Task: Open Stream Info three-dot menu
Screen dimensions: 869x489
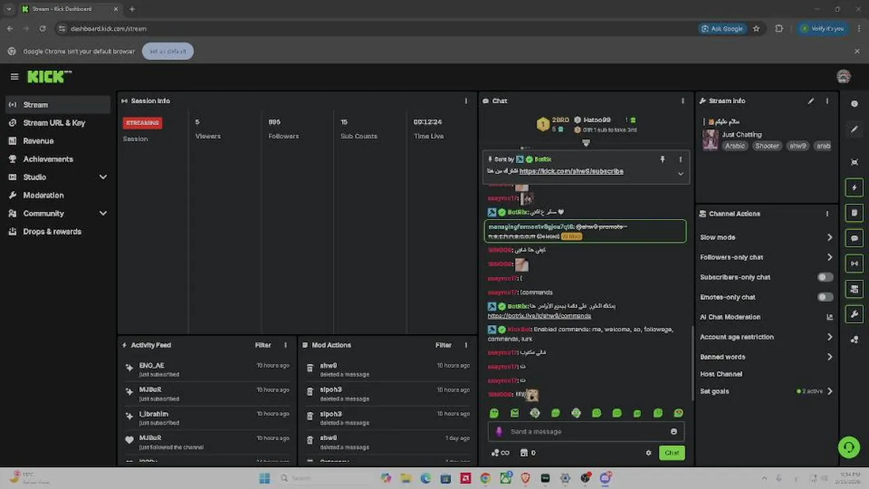Action: 827,101
